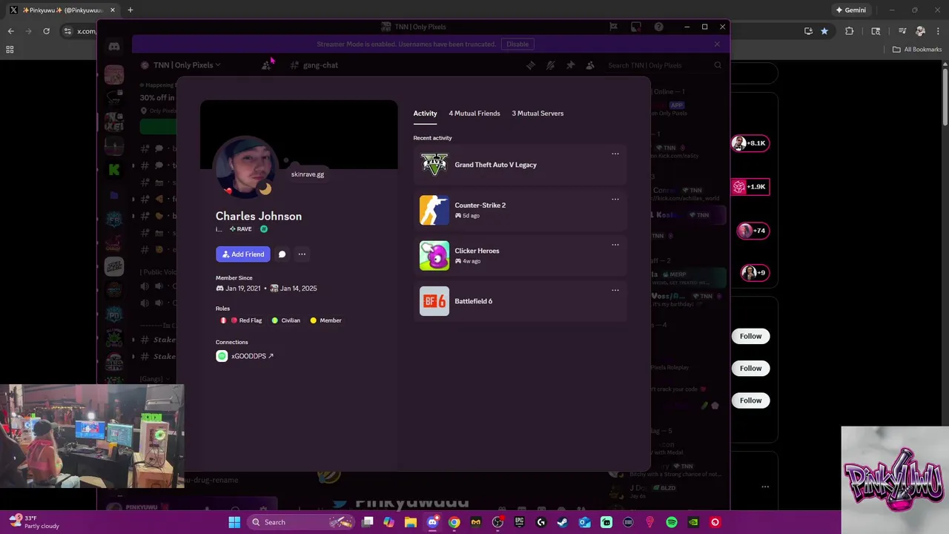Viewport: 949px width, 534px height.
Task: Click the first Follow button in X window
Action: [x=750, y=336]
